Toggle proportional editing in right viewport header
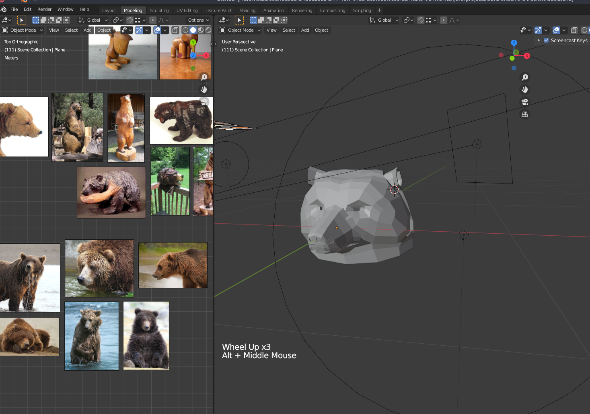This screenshot has height=414, width=590. (x=443, y=20)
